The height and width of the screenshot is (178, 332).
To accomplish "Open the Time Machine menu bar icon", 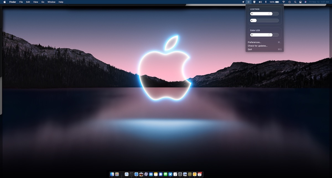I will [x=289, y=2].
